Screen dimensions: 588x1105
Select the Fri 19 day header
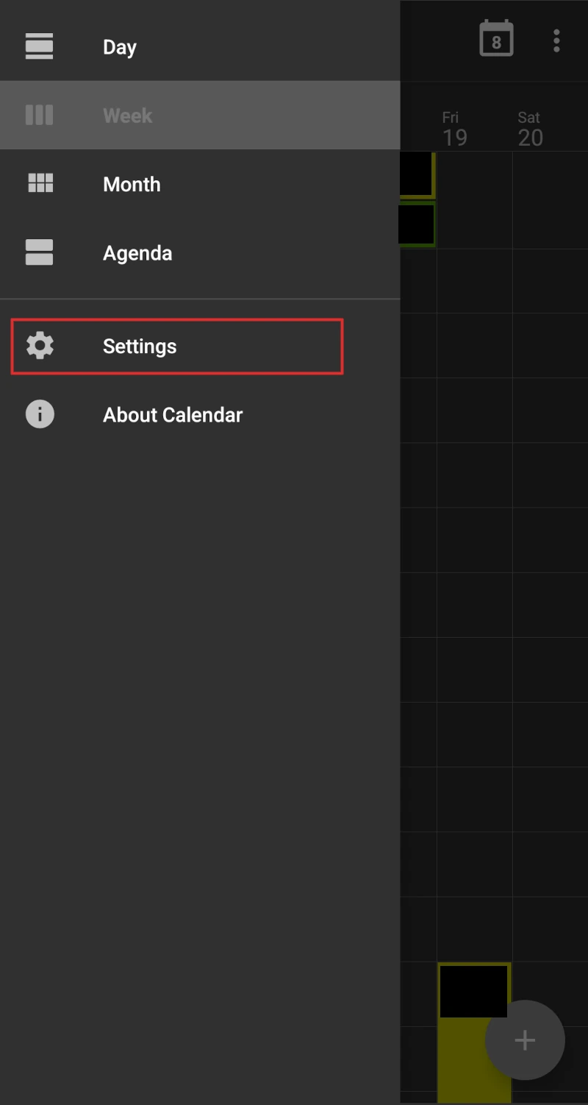pos(454,129)
